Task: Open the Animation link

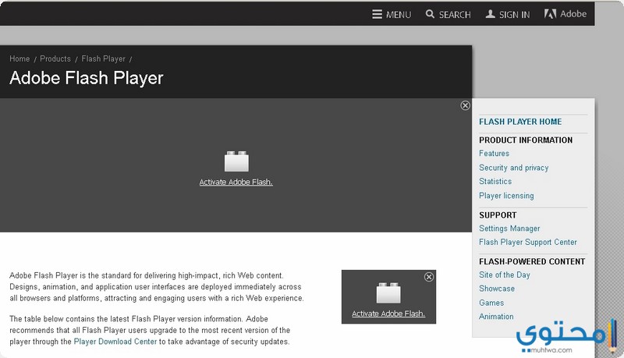Action: tap(496, 317)
